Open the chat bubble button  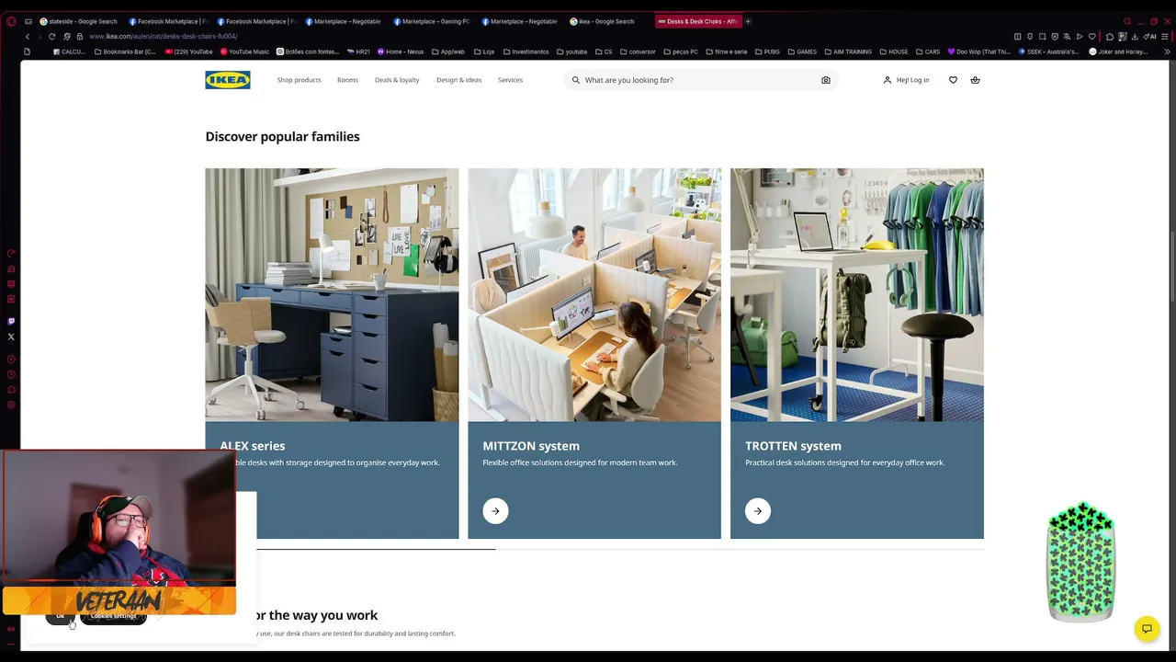coord(1147,629)
